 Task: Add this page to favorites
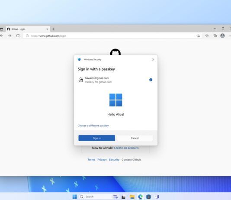[198, 35]
